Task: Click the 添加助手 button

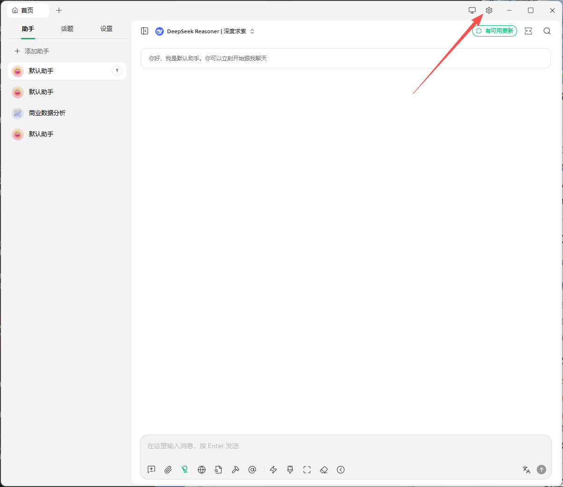Action: pos(32,51)
